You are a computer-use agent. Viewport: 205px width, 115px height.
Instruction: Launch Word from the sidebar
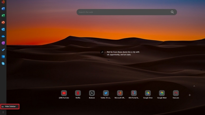point(3,9)
